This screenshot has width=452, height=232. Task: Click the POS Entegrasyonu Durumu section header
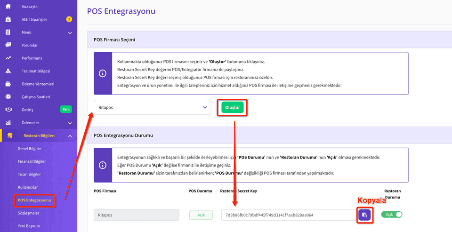click(123, 135)
